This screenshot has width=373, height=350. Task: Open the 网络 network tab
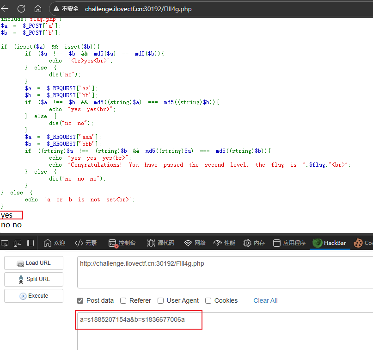(195, 243)
